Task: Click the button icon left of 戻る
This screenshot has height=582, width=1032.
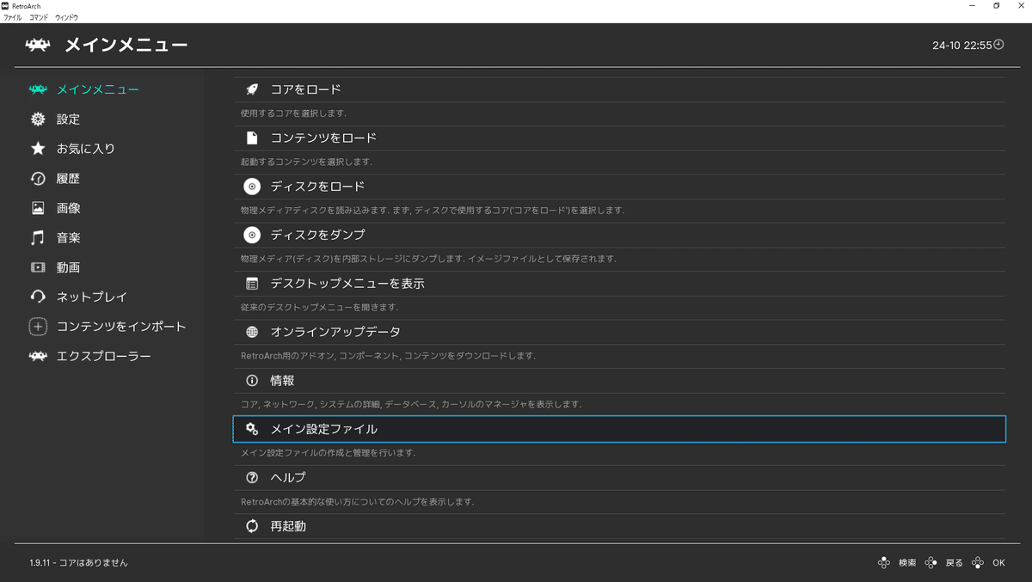Action: tap(931, 563)
